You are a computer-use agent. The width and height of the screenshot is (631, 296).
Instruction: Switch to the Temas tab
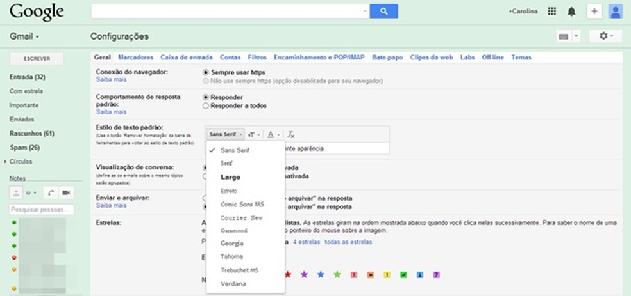tap(521, 58)
